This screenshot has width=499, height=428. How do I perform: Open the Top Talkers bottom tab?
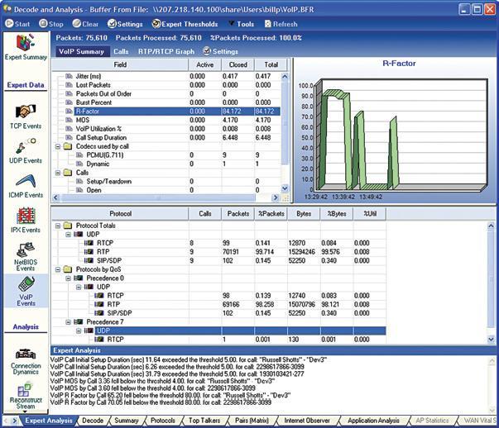(204, 421)
